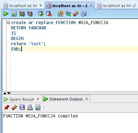The height and width of the screenshot is (133, 138).
Task: Clear the worksheet with eraser icon
Action: tap(76, 14)
